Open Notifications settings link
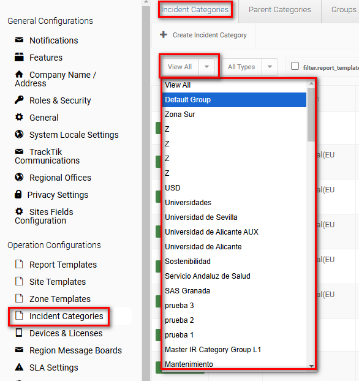 coord(54,40)
